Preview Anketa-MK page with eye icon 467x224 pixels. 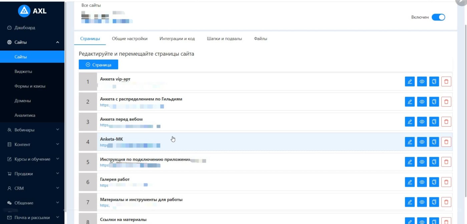422,142
